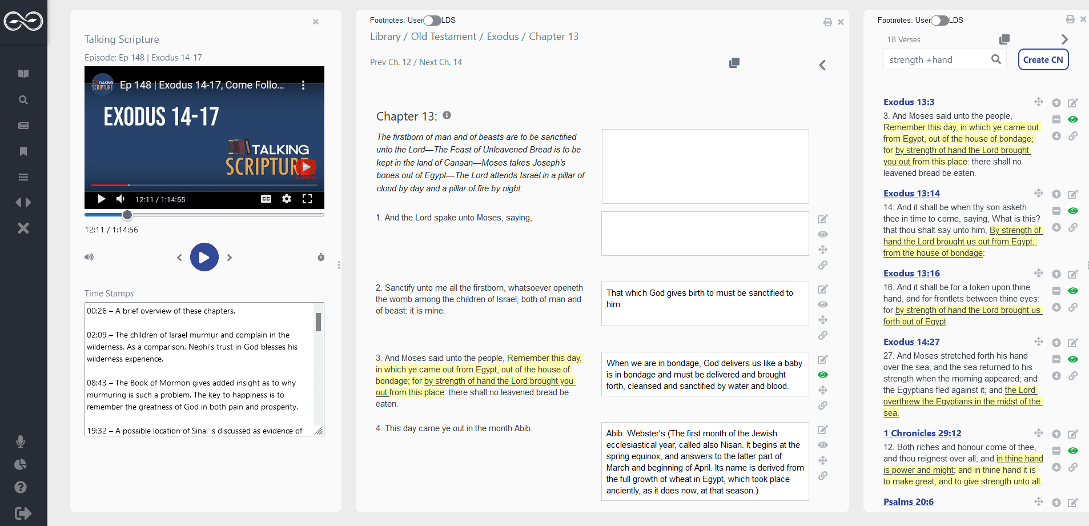Click the copy icon beside 18 Verses
The image size is (1089, 526).
[1004, 39]
